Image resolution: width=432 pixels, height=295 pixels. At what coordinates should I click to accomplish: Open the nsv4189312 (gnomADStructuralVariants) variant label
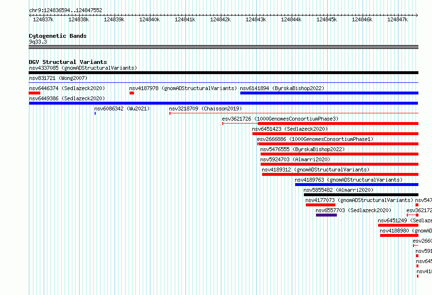click(x=316, y=170)
